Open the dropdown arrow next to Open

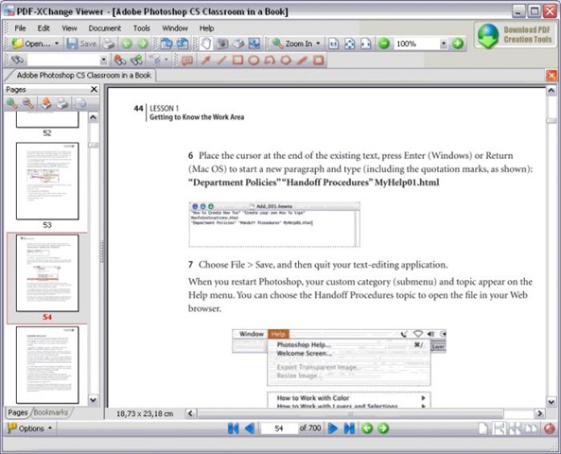tap(57, 44)
